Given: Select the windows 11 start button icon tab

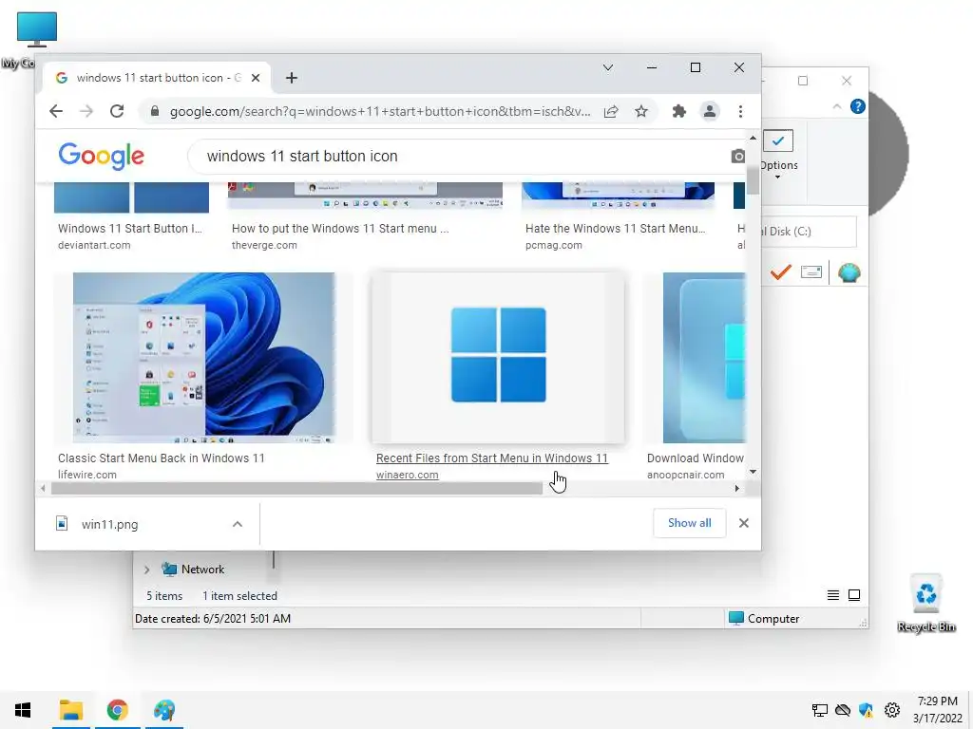Looking at the screenshot, I should pyautogui.click(x=157, y=78).
